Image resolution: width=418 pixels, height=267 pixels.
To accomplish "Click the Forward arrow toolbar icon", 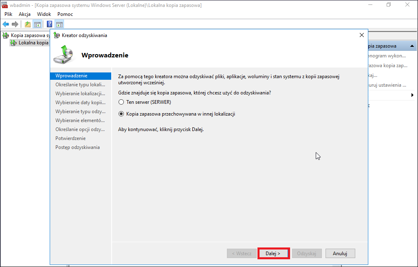I will click(x=15, y=24).
